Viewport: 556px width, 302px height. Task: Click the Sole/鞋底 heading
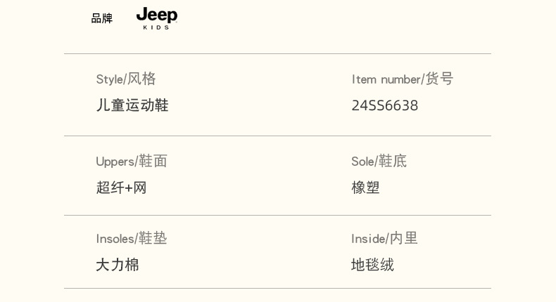379,161
